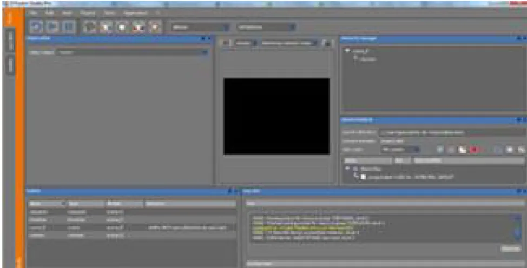This screenshot has height=268, width=527.
Task: Click the black video preview area
Action: (x=276, y=116)
